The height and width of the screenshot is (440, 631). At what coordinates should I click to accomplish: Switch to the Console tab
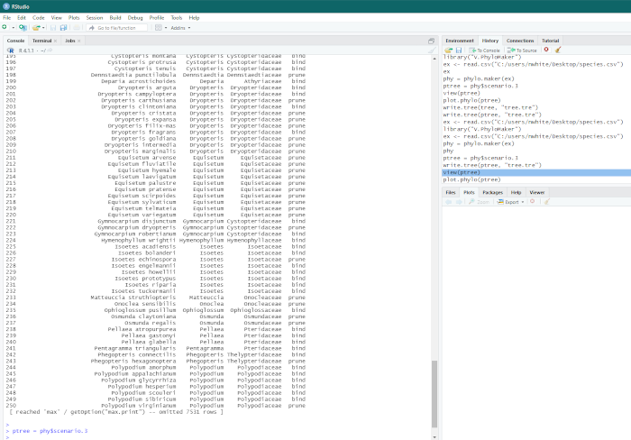tap(15, 41)
